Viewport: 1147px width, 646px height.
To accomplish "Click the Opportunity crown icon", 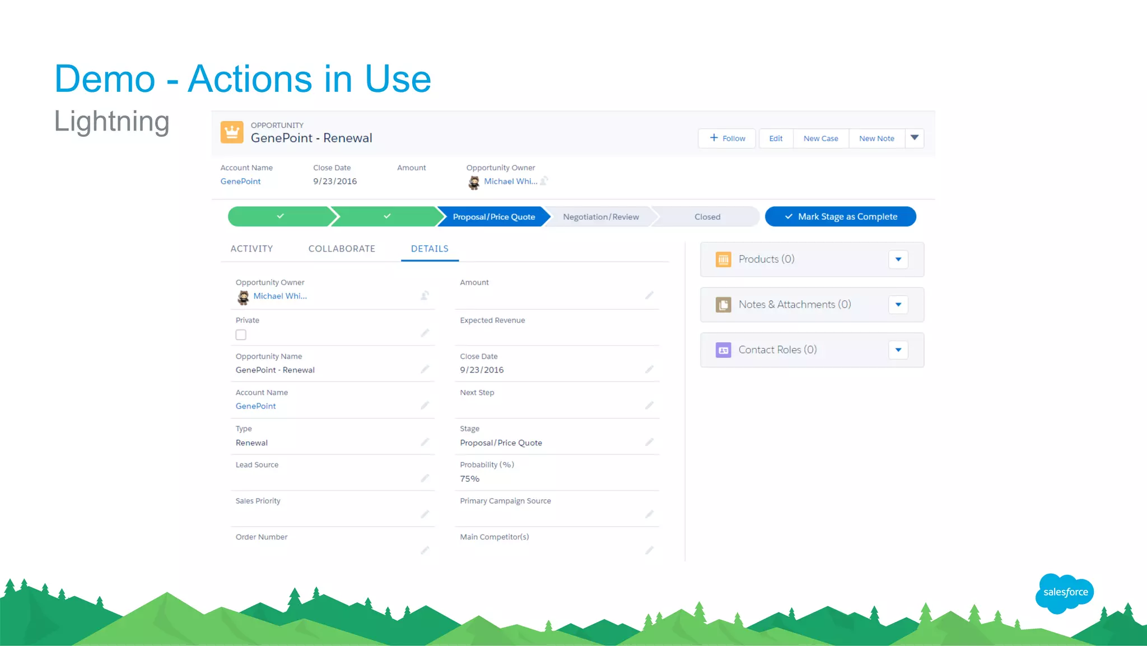I will [x=232, y=132].
